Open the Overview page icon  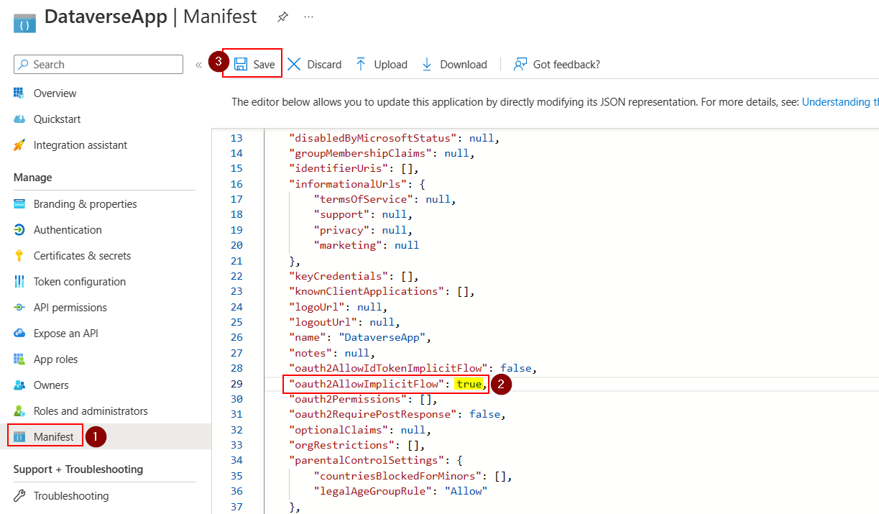(20, 93)
